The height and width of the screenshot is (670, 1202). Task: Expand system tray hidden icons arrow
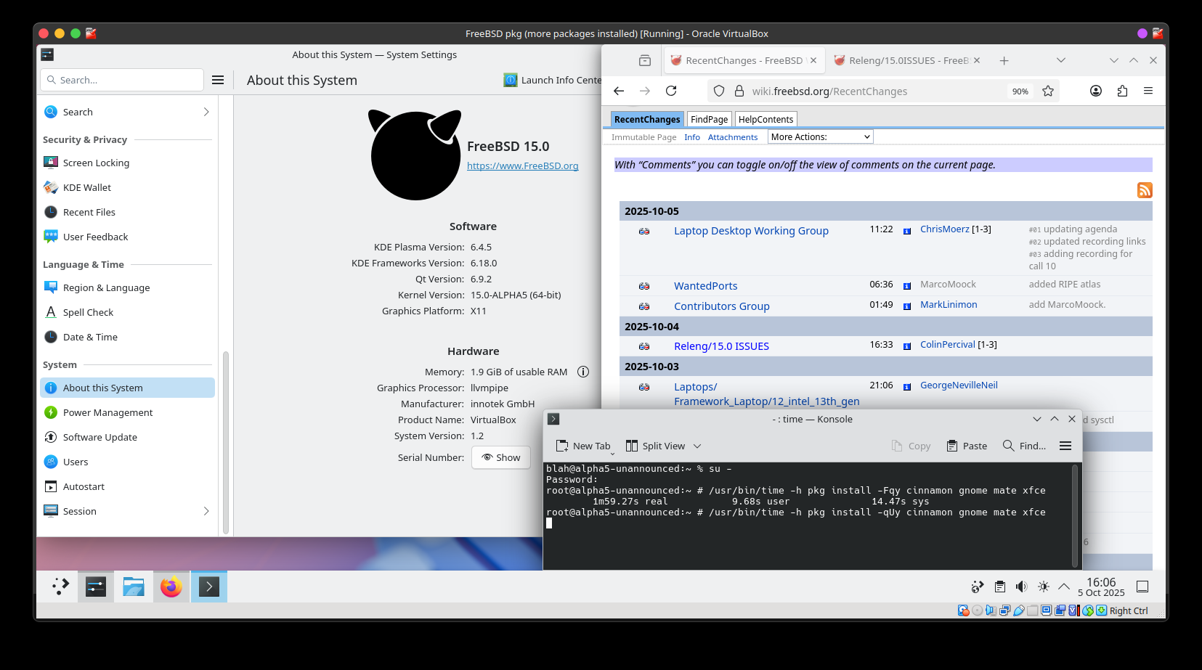pos(1064,587)
